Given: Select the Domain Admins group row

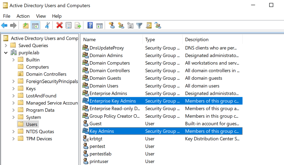Looking at the screenshot, I should pyautogui.click(x=106, y=55).
